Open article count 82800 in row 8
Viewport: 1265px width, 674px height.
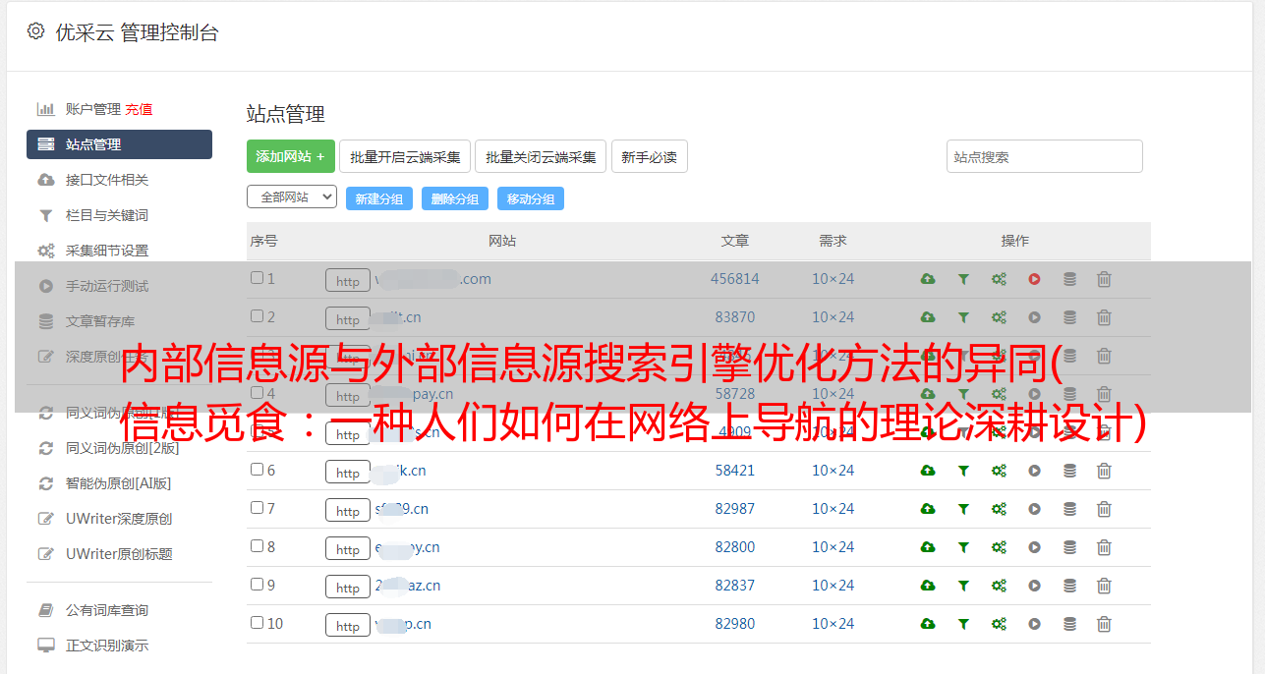click(x=735, y=547)
